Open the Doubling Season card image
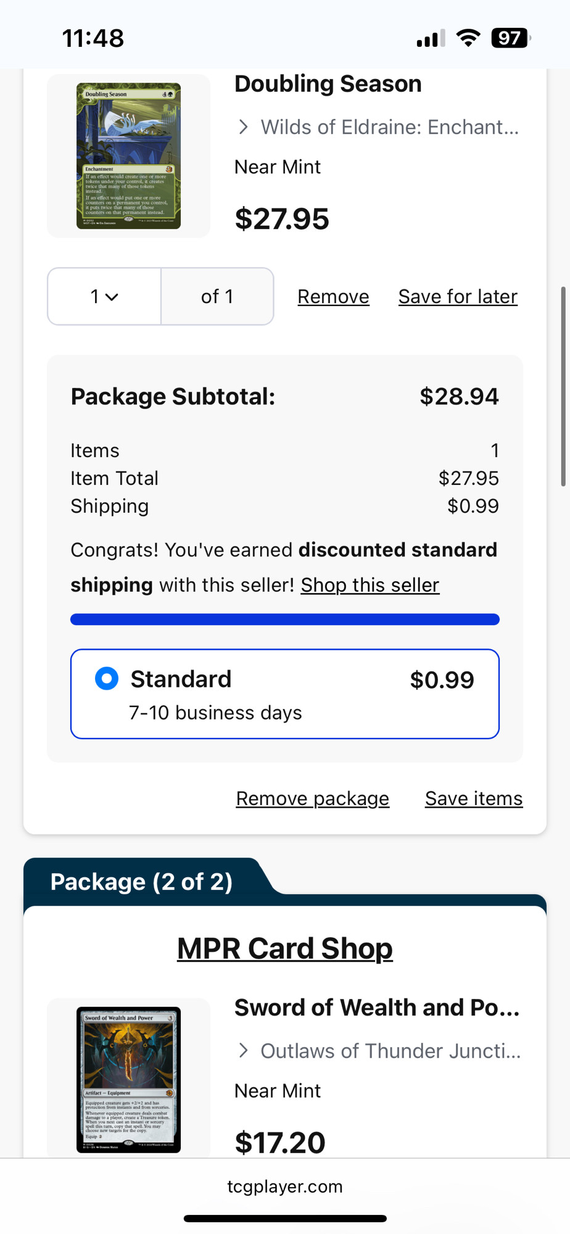 click(x=128, y=156)
